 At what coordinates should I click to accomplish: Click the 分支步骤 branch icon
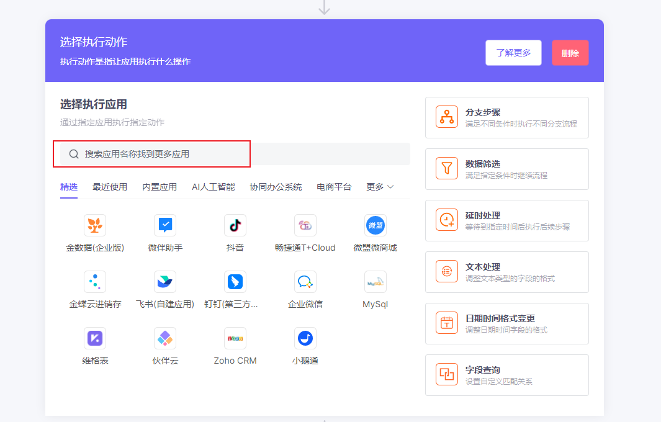point(447,117)
